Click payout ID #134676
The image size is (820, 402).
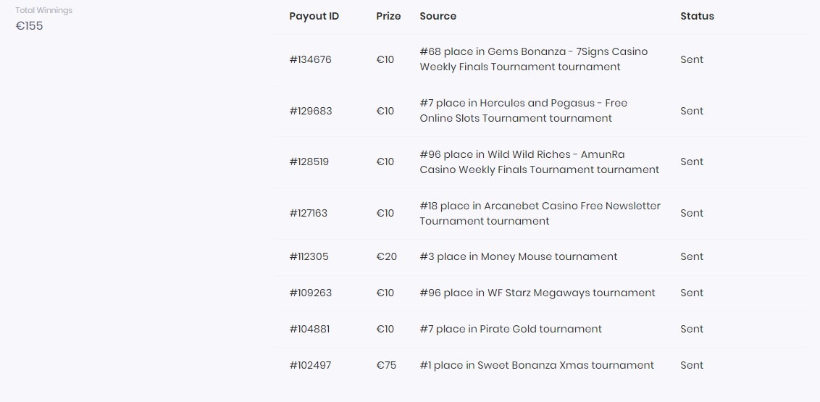pos(310,59)
